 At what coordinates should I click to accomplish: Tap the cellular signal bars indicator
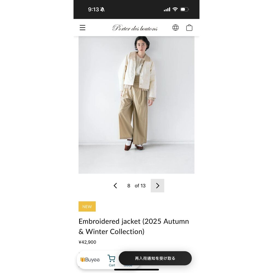coord(167,9)
